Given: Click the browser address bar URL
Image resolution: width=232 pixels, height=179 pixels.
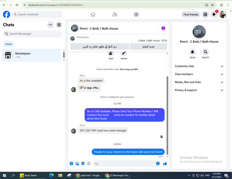Looking at the screenshot, I should (x=56, y=5).
